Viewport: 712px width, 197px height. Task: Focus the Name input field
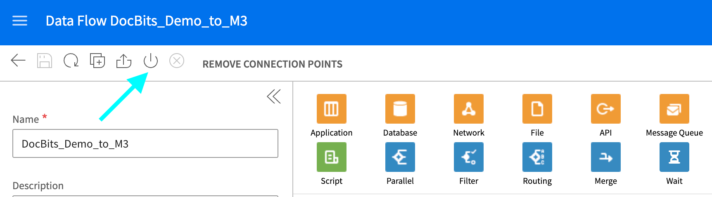[145, 143]
